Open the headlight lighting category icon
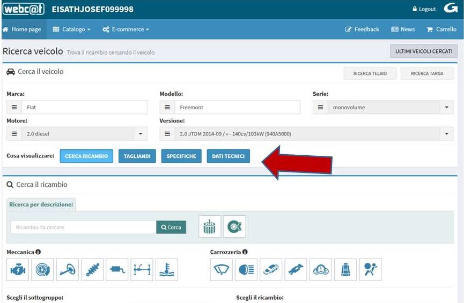464x303 pixels. click(x=246, y=270)
